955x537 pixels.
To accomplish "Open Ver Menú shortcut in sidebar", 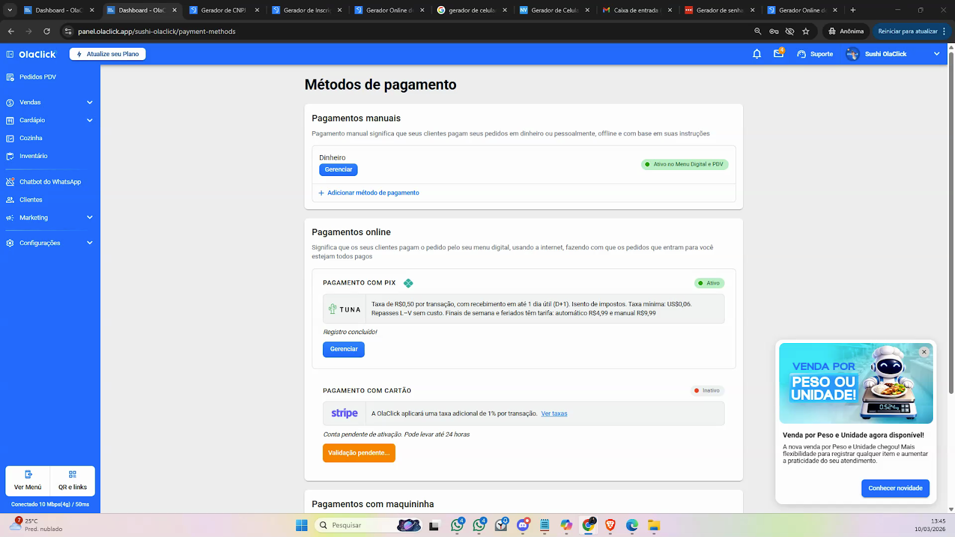I will point(28,480).
